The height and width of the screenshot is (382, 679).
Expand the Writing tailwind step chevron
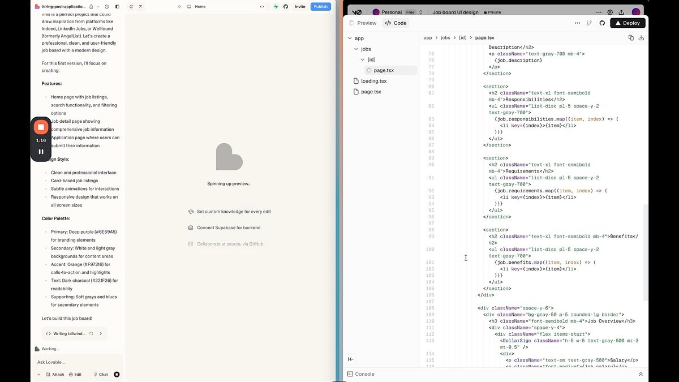[101, 334]
